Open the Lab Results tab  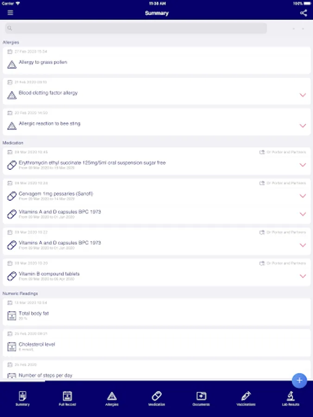click(x=291, y=398)
